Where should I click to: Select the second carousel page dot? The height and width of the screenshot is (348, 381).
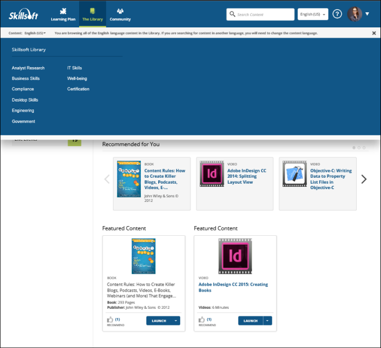click(x=359, y=148)
